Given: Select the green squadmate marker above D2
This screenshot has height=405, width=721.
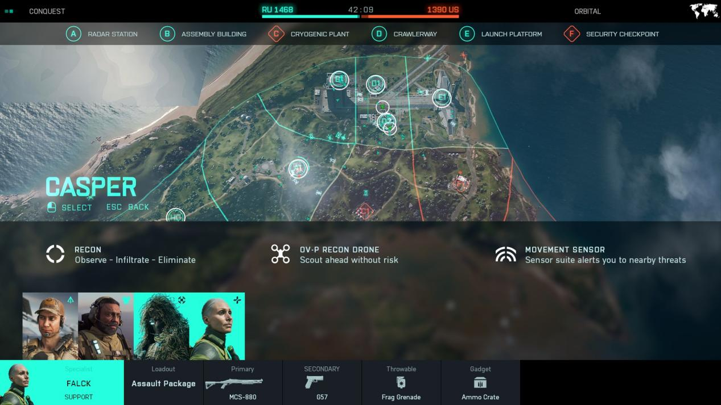Looking at the screenshot, I should (383, 106).
